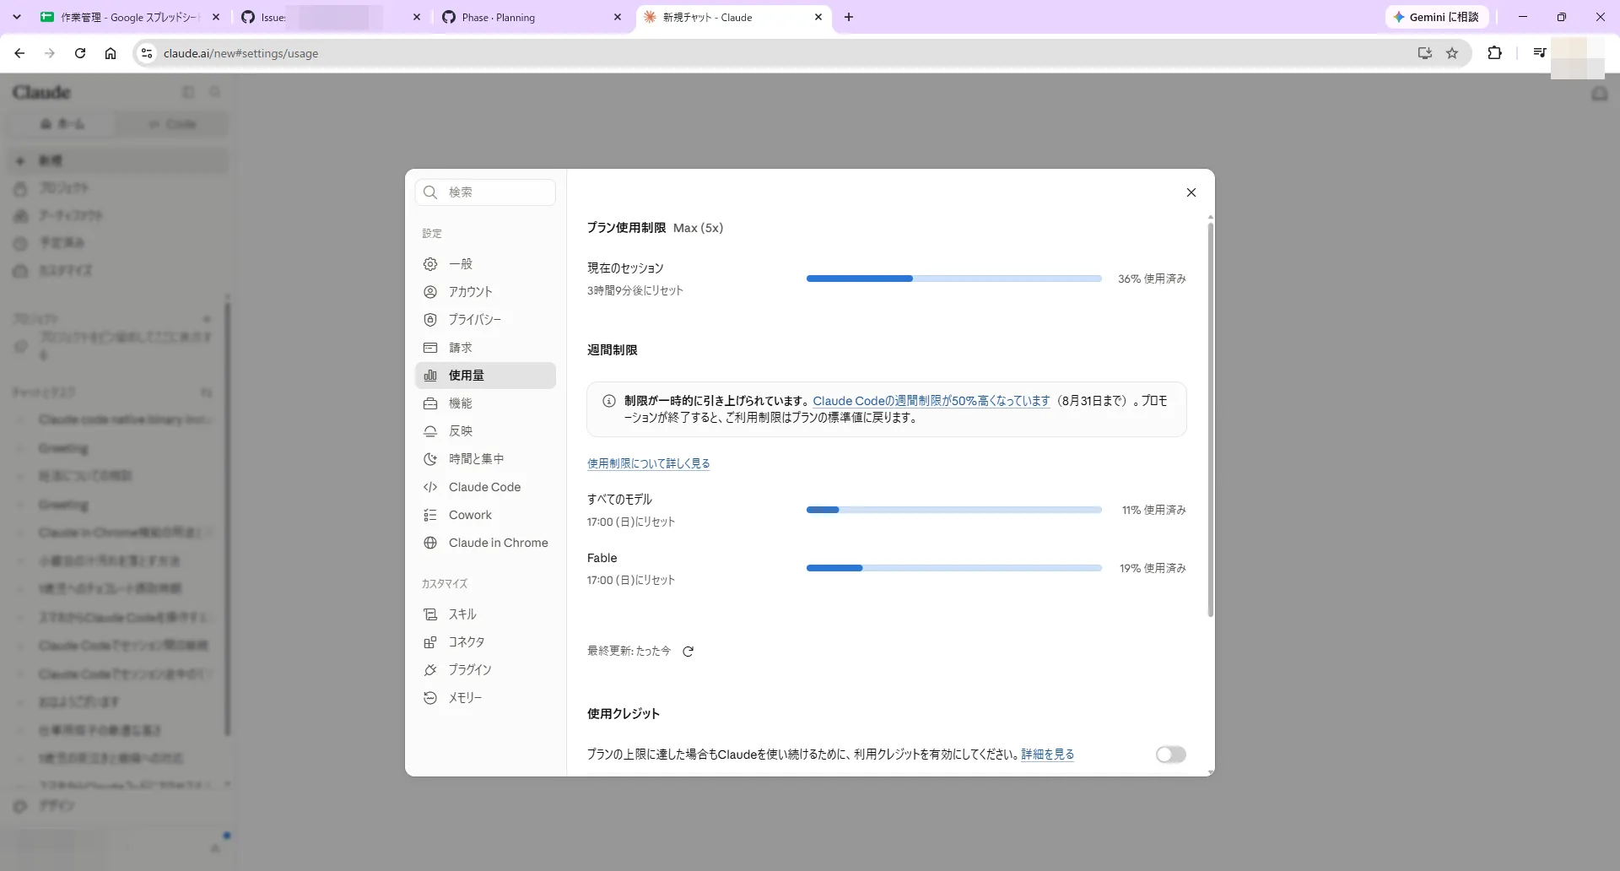The height and width of the screenshot is (871, 1620).
Task: Click the globe icon for Claude in Chrome
Action: point(430,543)
